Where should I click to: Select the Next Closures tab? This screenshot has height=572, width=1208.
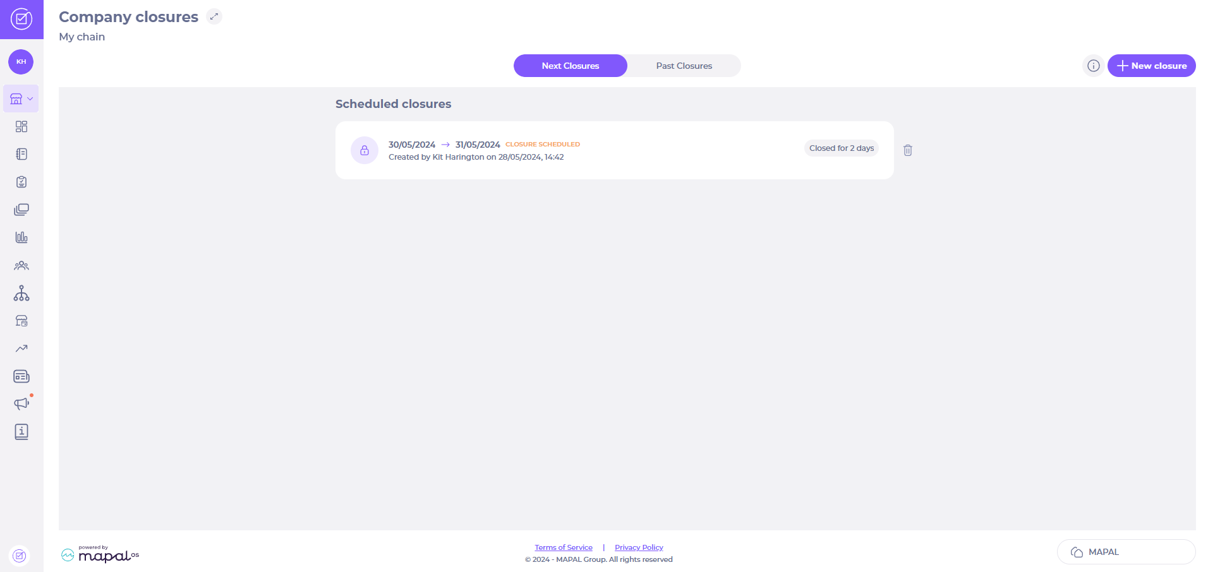click(x=571, y=66)
